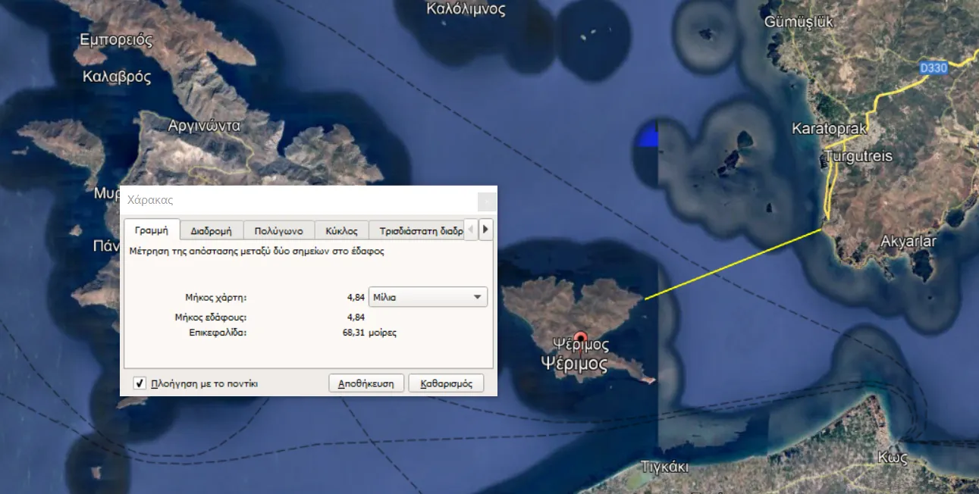Click the Αργινώντα label on Kalymnos

coord(204,126)
